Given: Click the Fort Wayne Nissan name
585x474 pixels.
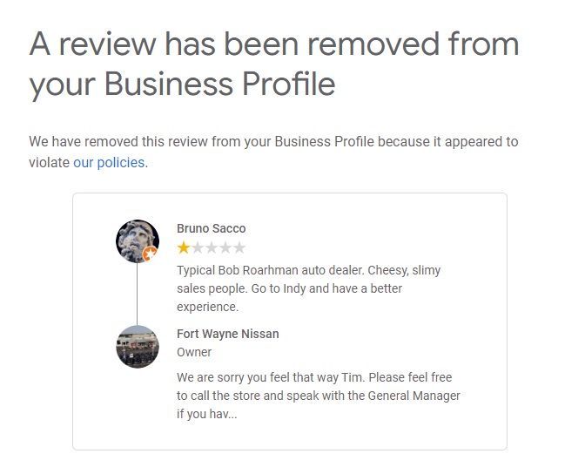Looking at the screenshot, I should [227, 334].
